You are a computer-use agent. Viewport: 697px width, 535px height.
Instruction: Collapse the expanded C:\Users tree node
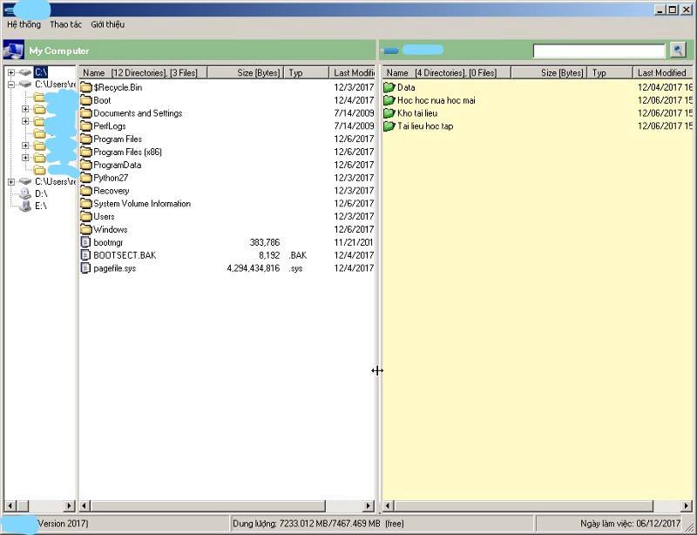tap(11, 85)
